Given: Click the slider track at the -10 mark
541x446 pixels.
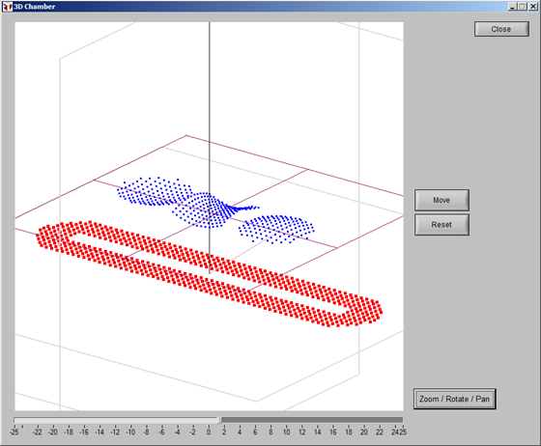Looking at the screenshot, I should [130, 420].
